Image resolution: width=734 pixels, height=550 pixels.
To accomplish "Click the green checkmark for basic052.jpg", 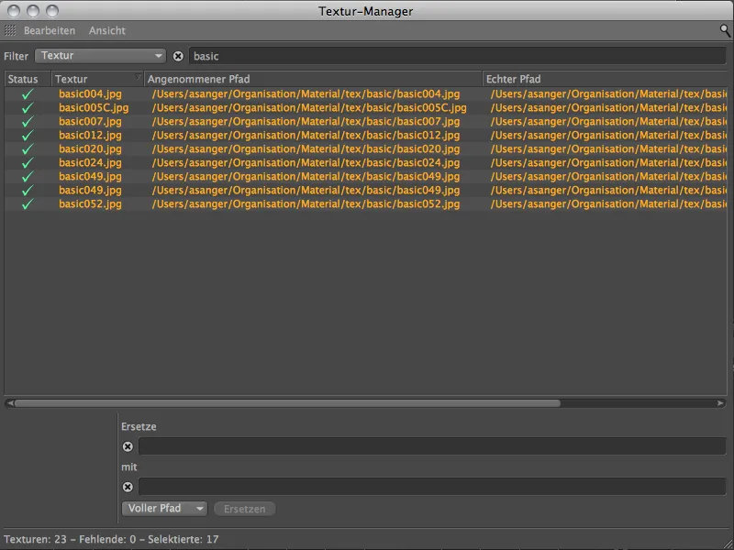I will (28, 203).
